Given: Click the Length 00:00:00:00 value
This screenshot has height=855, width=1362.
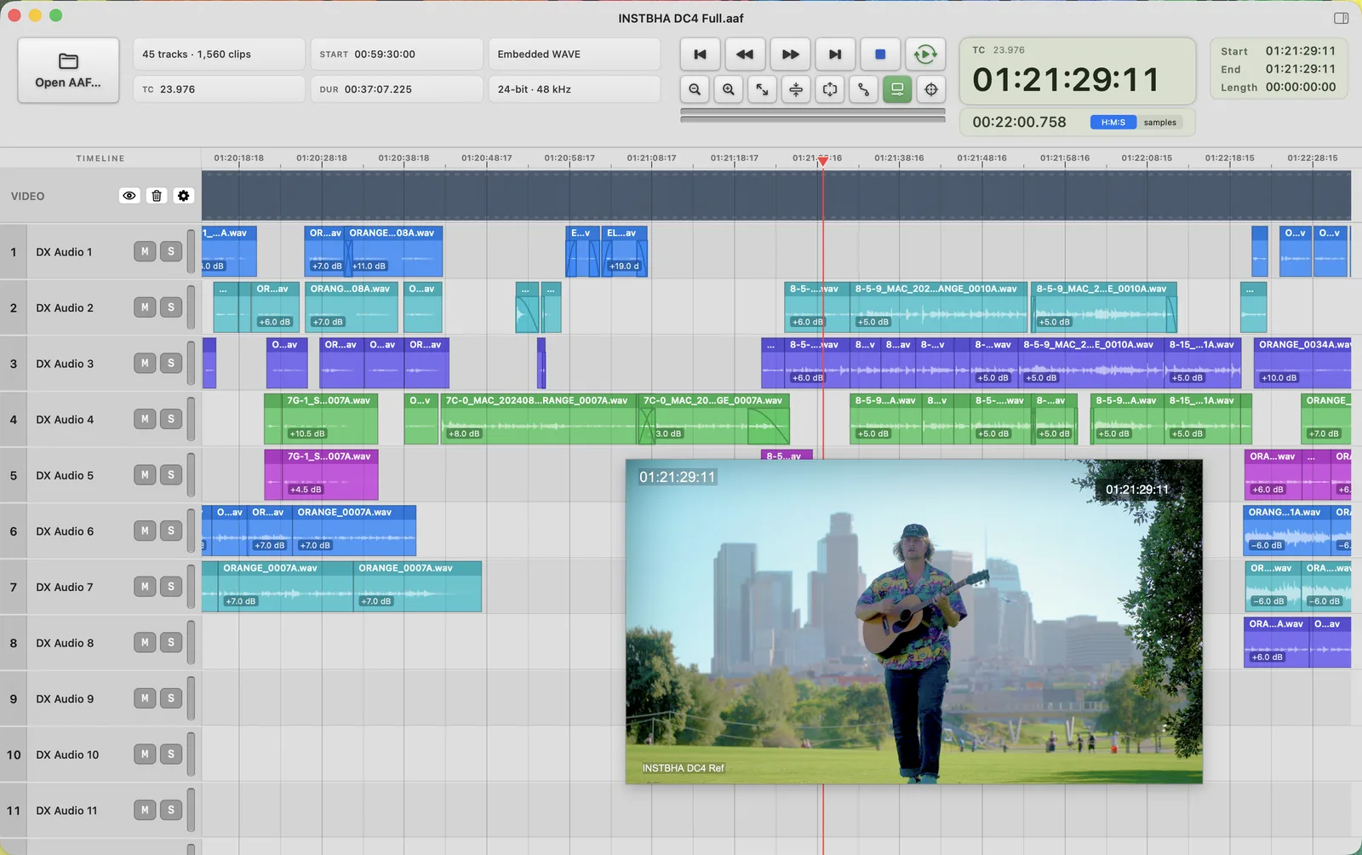Looking at the screenshot, I should tap(1301, 87).
